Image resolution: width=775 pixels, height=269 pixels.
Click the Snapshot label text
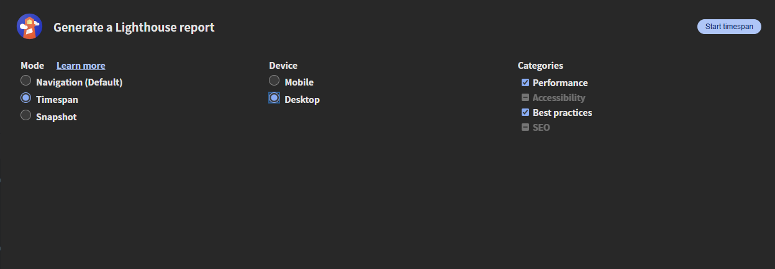tap(57, 117)
